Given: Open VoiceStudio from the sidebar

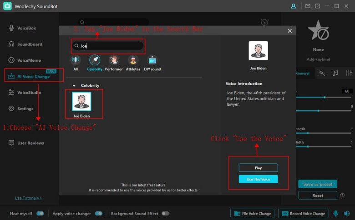Looking at the screenshot, I should coord(25,93).
